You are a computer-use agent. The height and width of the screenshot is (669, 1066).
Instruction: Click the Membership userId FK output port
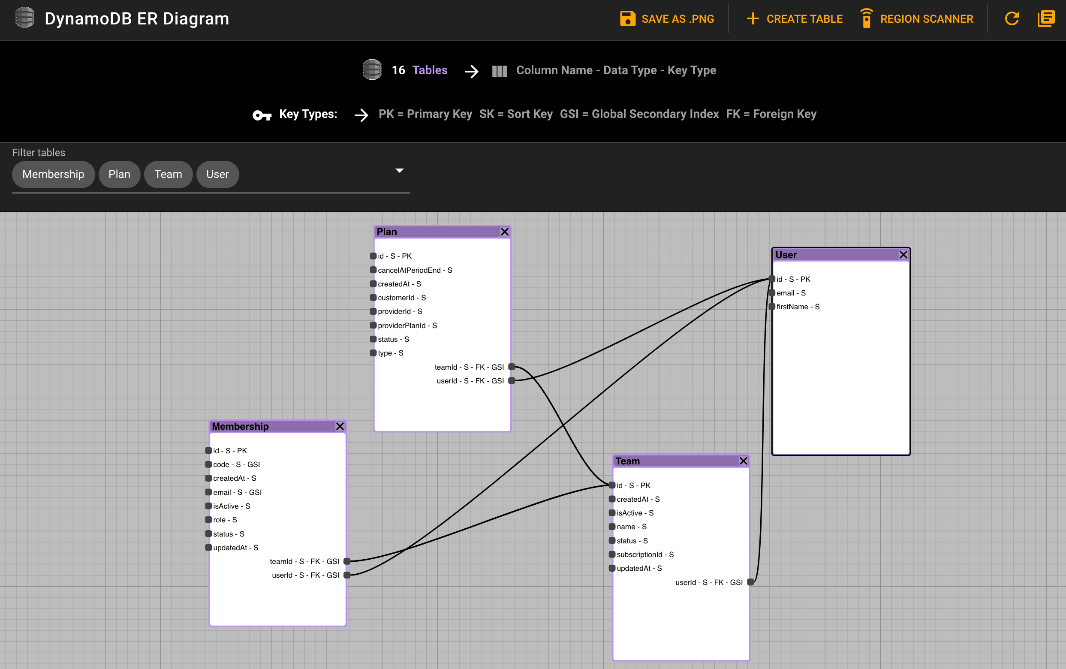347,575
